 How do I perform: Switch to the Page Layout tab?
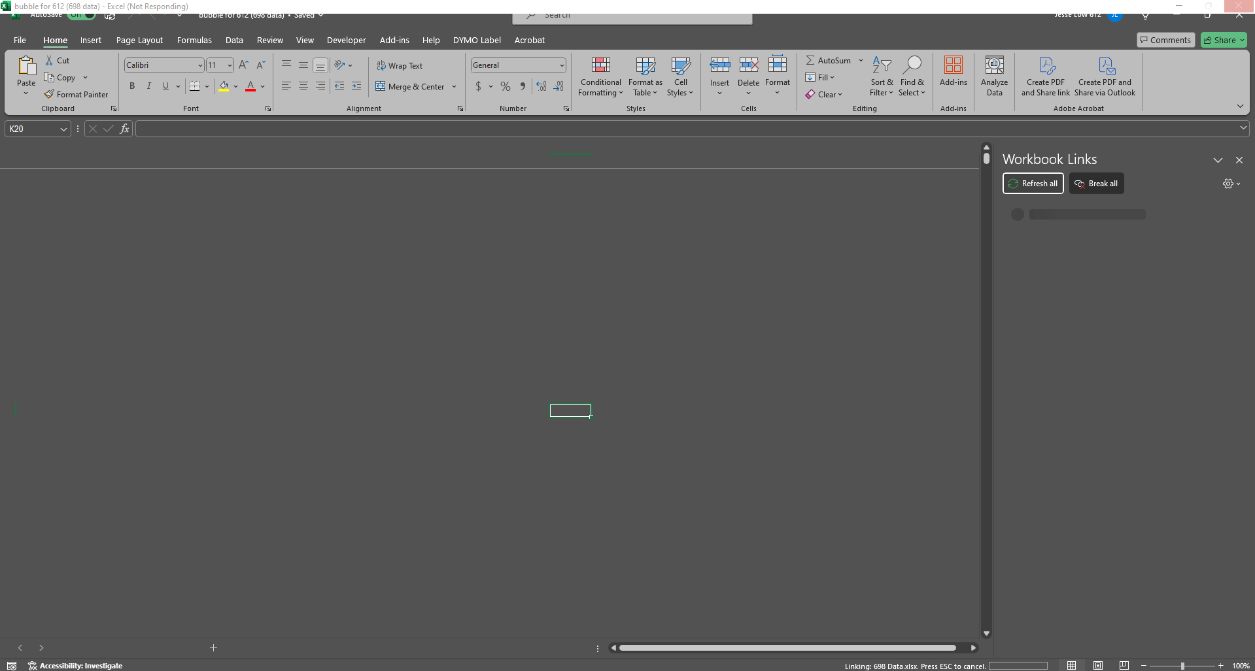pyautogui.click(x=139, y=40)
